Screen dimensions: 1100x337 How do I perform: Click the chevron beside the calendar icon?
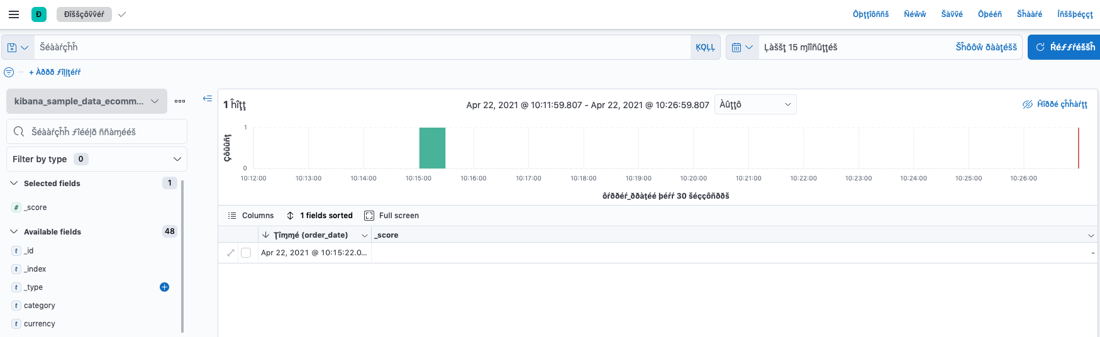point(749,47)
